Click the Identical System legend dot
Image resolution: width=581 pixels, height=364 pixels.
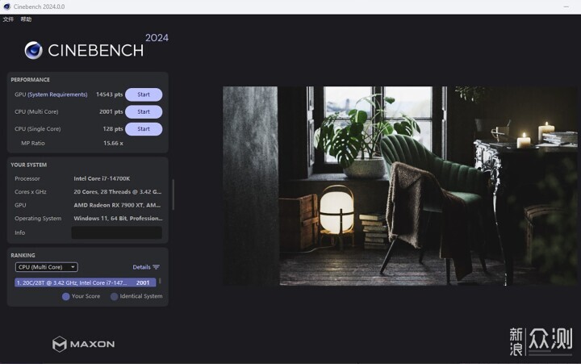pyautogui.click(x=114, y=296)
